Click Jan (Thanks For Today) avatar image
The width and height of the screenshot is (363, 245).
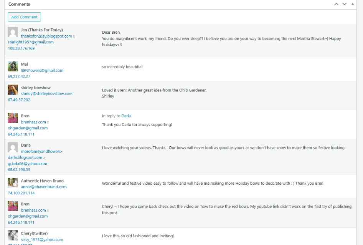point(13,32)
